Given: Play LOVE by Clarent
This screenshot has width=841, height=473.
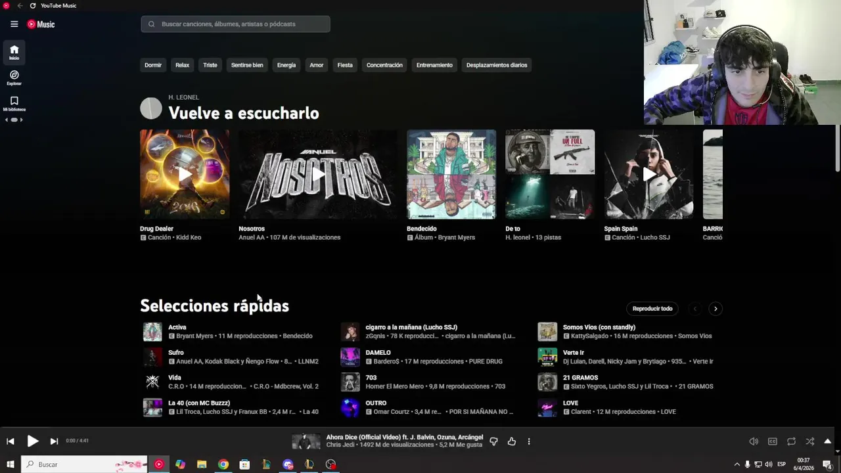Looking at the screenshot, I should coord(547,407).
